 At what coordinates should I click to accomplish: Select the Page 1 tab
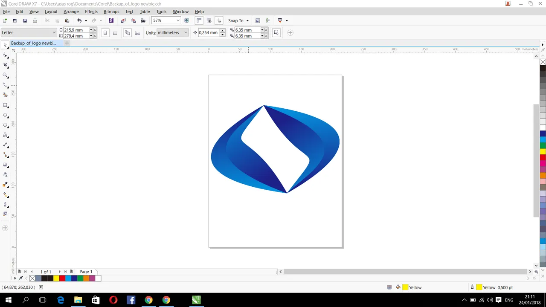click(x=86, y=272)
